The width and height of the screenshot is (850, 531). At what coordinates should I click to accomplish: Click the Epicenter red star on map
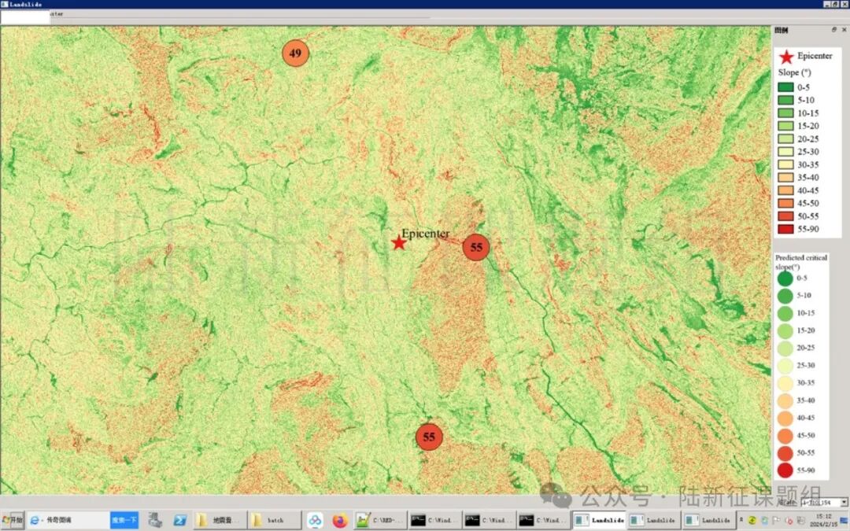pos(399,243)
